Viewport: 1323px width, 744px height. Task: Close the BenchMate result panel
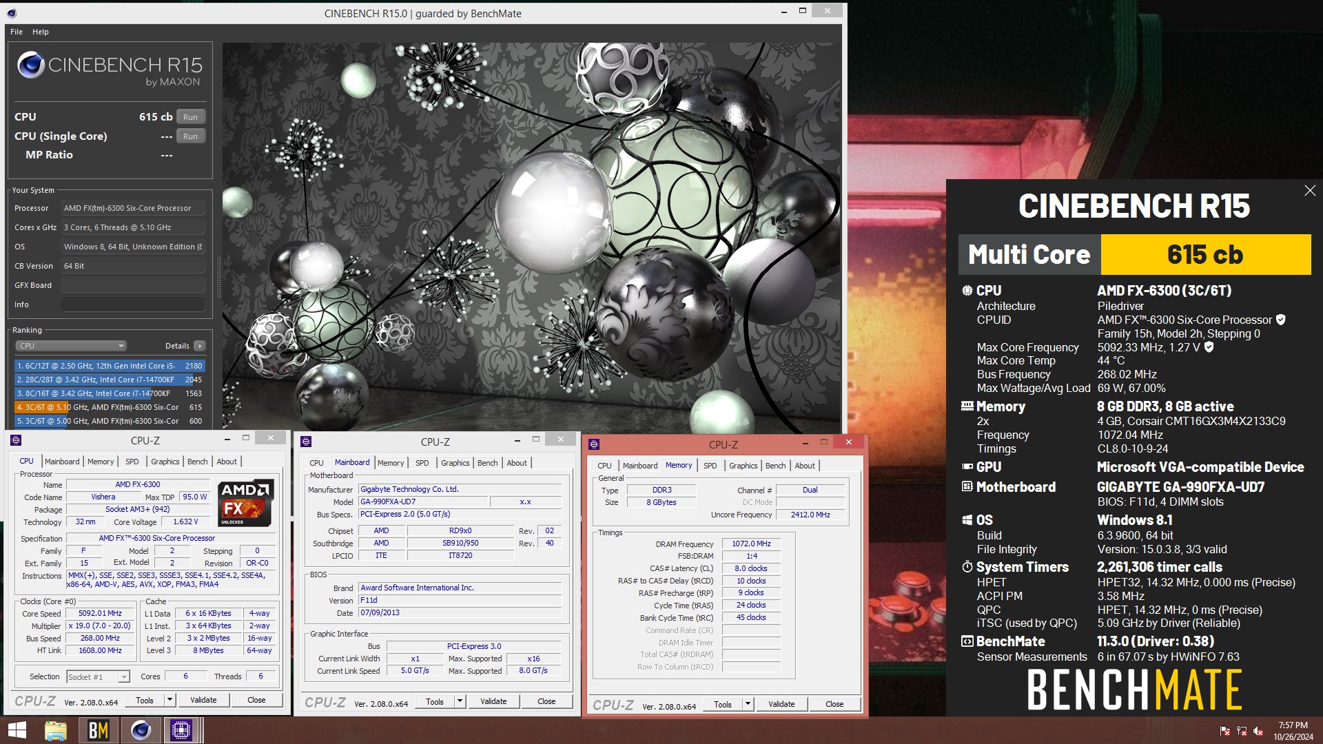coord(1310,191)
